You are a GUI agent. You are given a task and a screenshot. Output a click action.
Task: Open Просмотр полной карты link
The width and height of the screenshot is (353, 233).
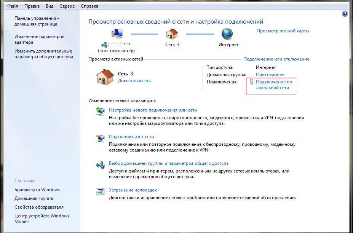[x=283, y=31]
